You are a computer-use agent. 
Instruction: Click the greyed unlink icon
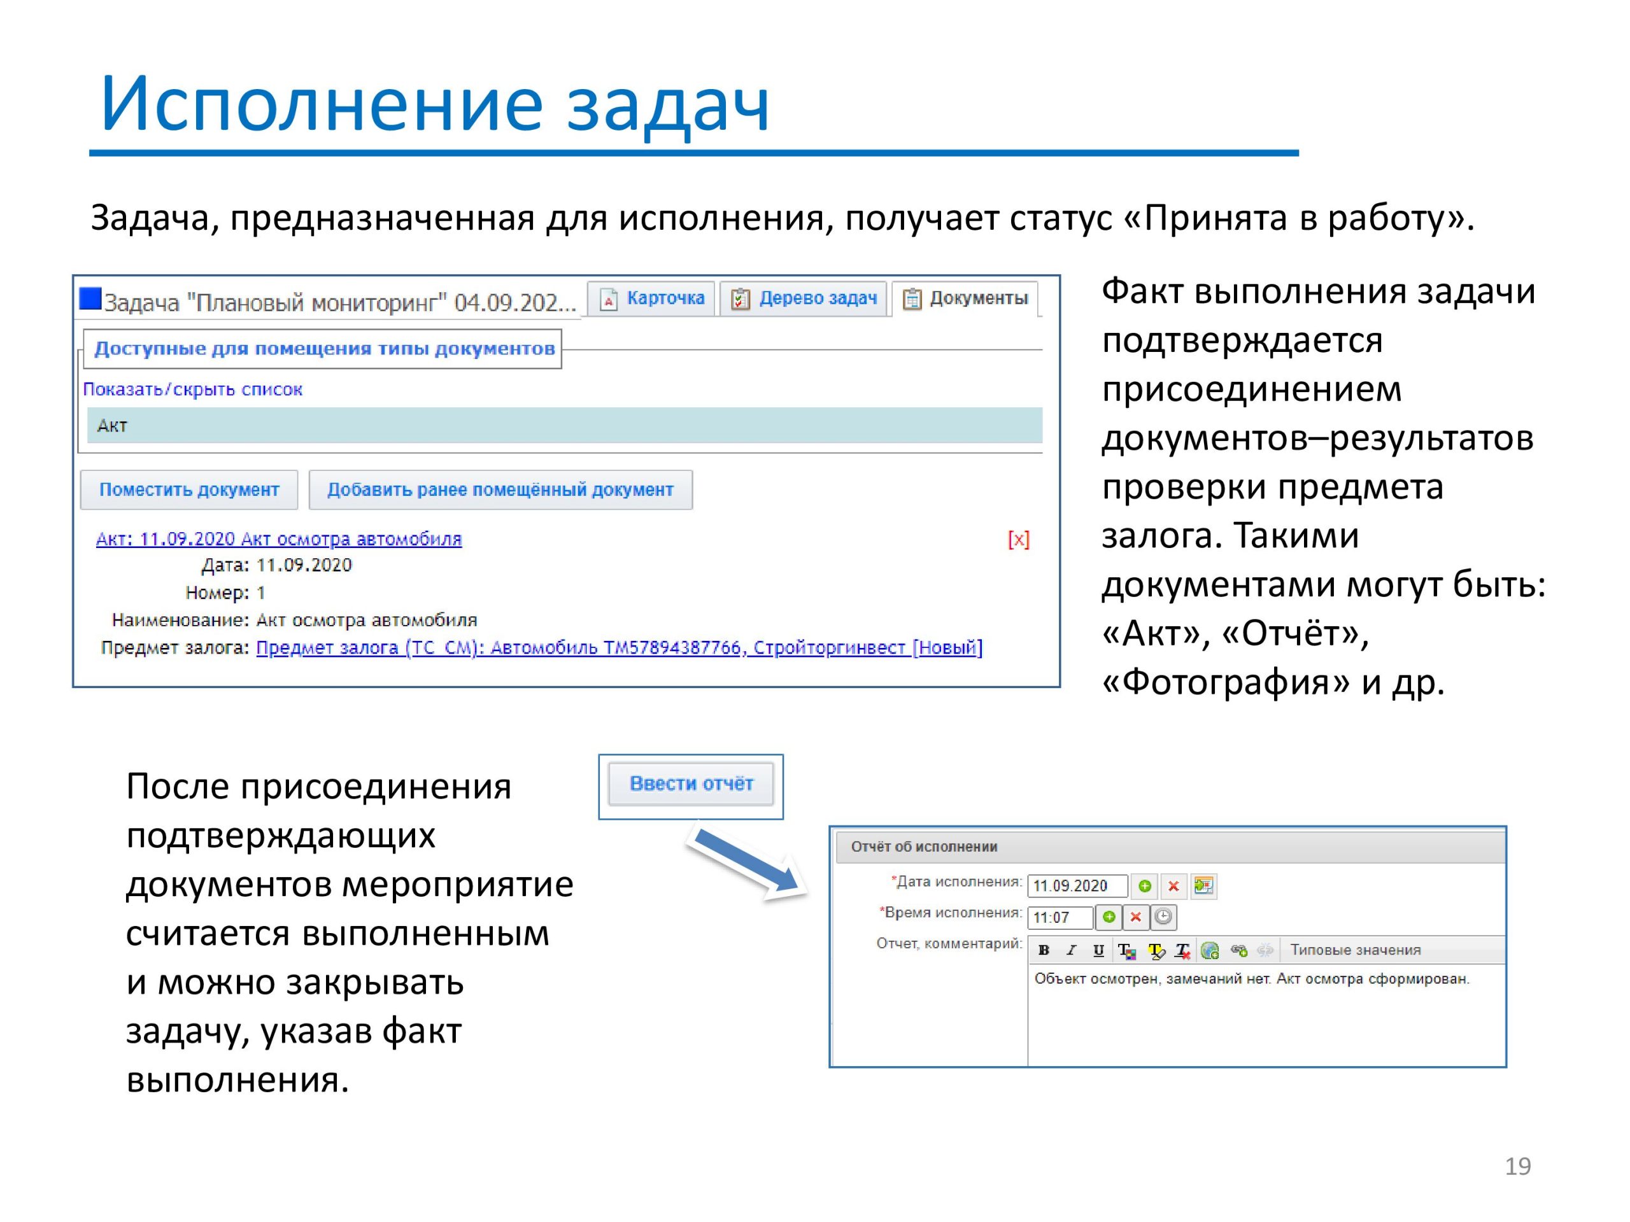pyautogui.click(x=1265, y=951)
